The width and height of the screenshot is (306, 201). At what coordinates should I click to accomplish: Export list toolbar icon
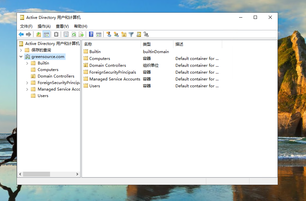(81, 35)
